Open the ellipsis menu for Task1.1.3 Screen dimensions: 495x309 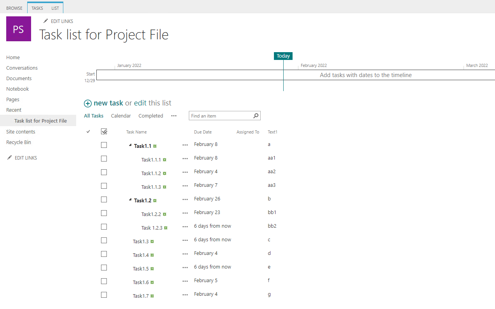point(185,186)
